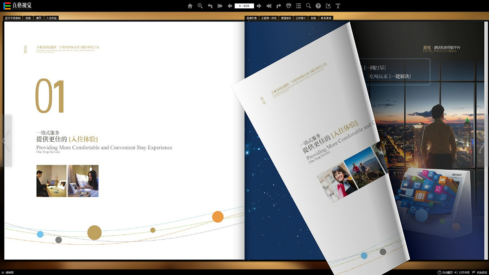Click 星格·酒店私密营销平台 text
This screenshot has width=489, height=275.
click(442, 48)
